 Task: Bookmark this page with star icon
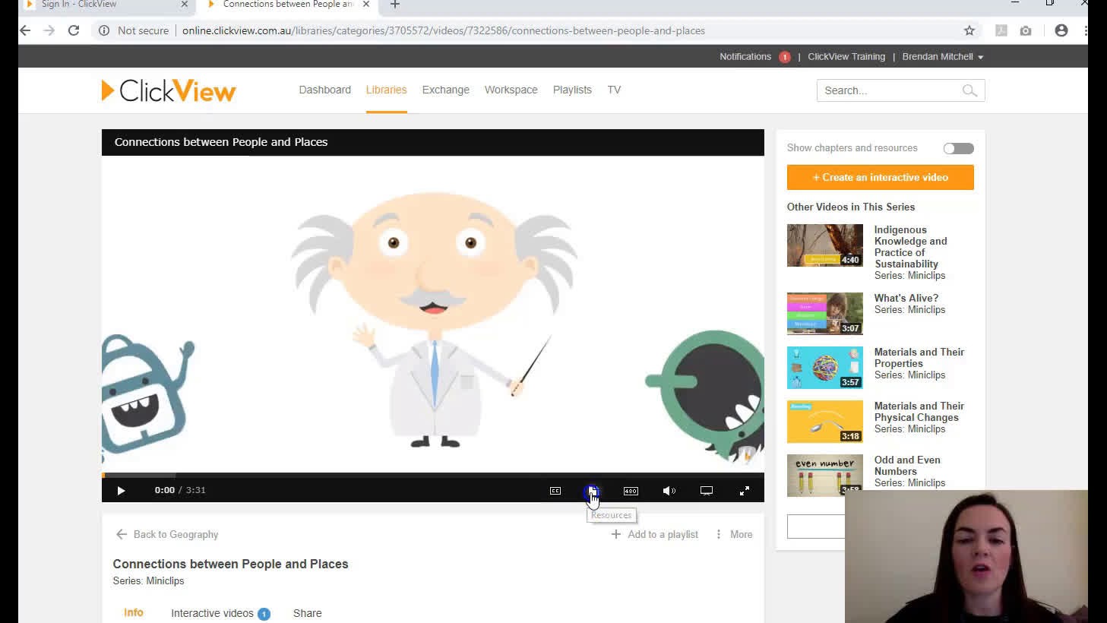coord(969,30)
